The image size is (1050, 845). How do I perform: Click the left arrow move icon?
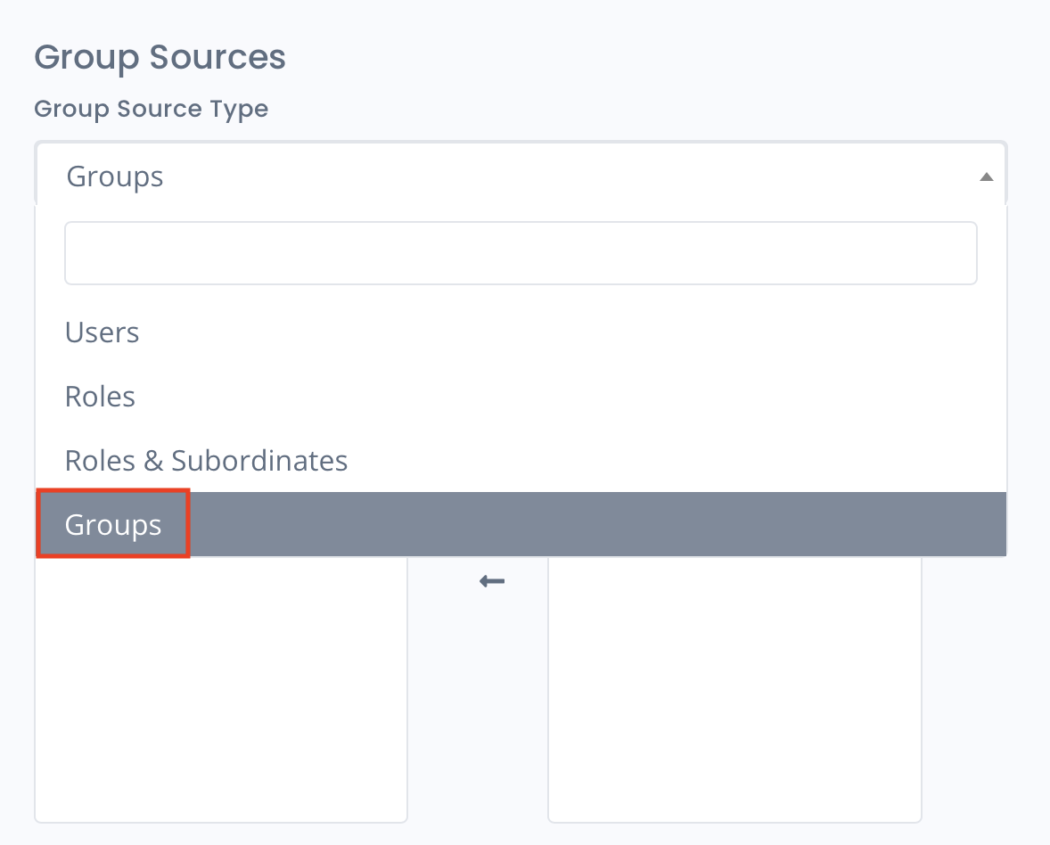(492, 581)
